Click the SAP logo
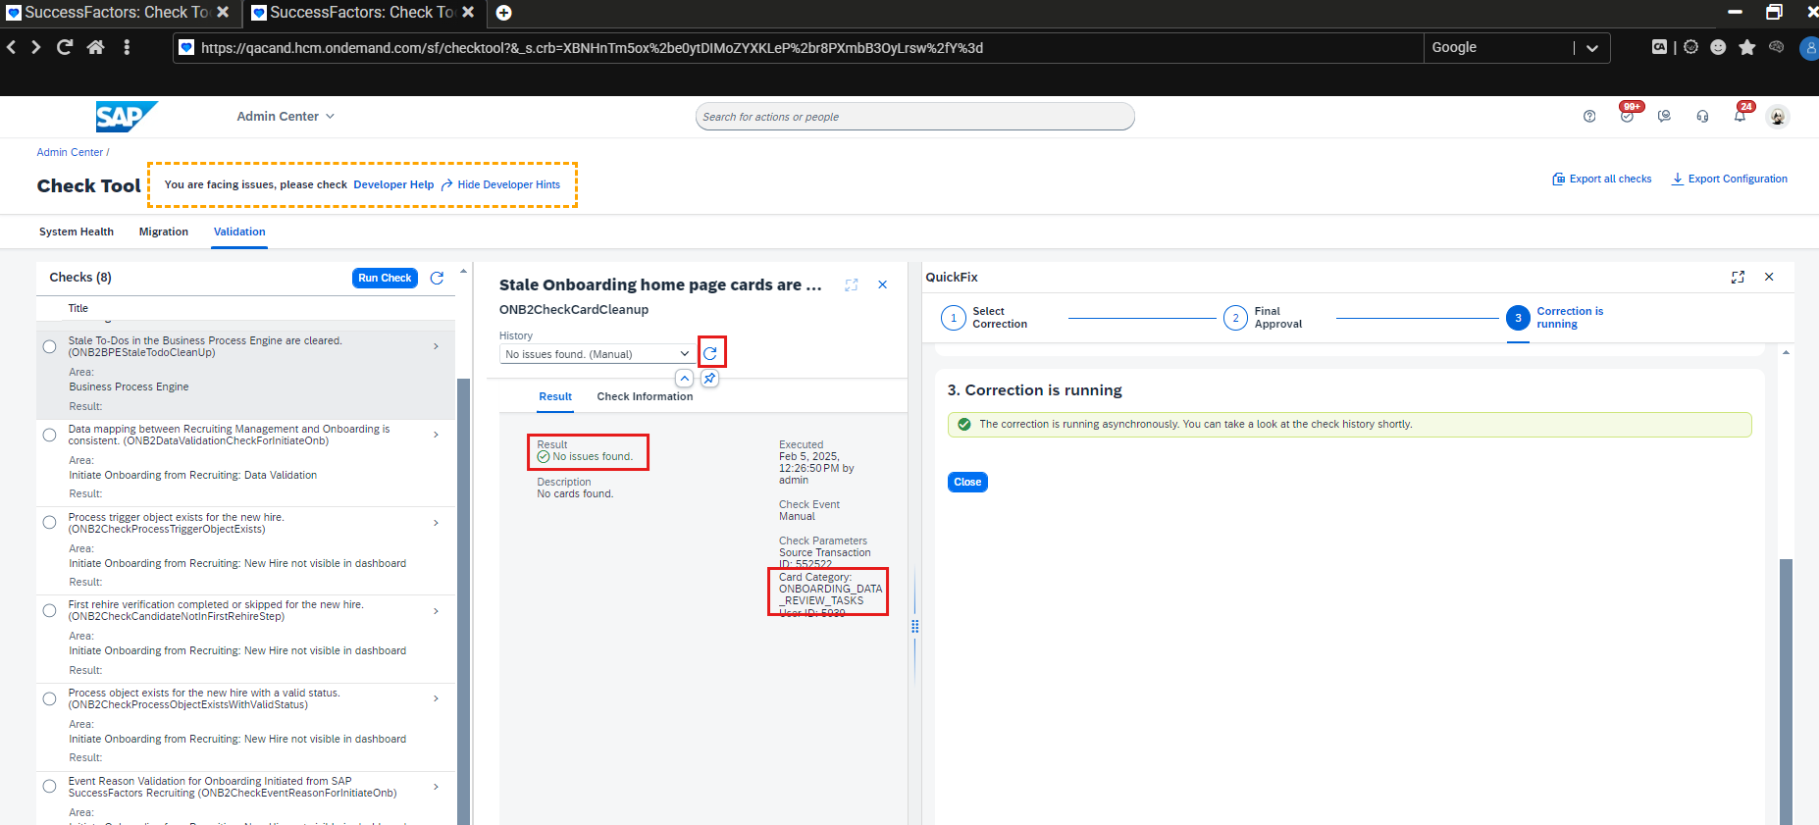This screenshot has height=825, width=1819. [126, 117]
